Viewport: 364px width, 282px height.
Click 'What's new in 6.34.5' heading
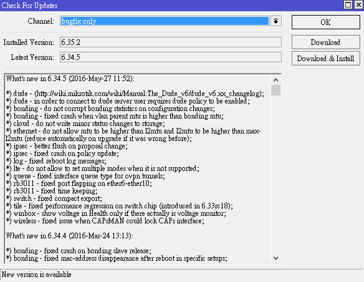(70, 79)
